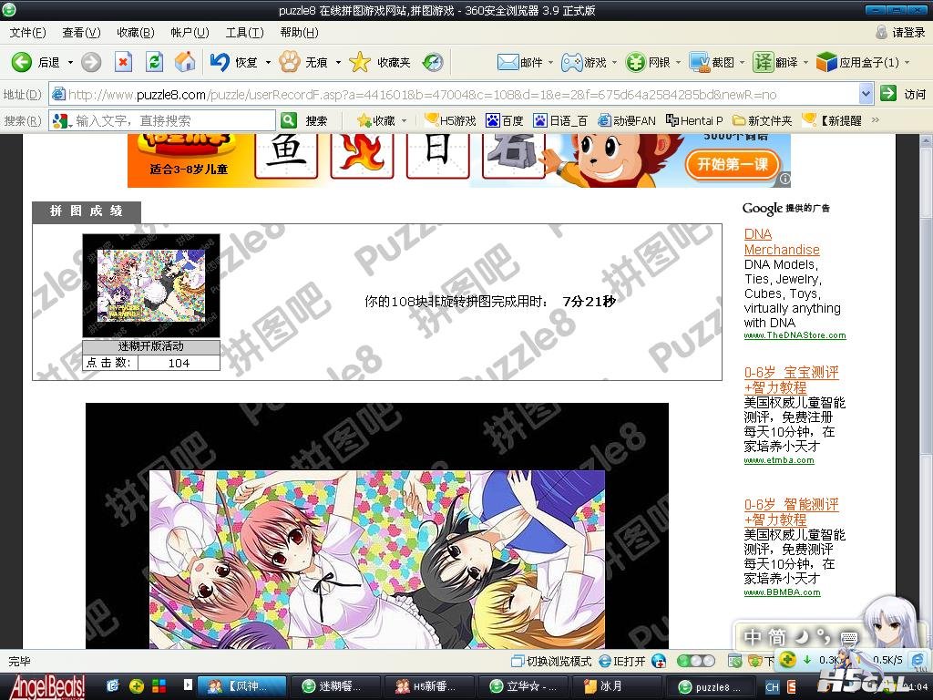The image size is (933, 700).
Task: Click the CH language indicator in taskbar
Action: click(x=772, y=686)
